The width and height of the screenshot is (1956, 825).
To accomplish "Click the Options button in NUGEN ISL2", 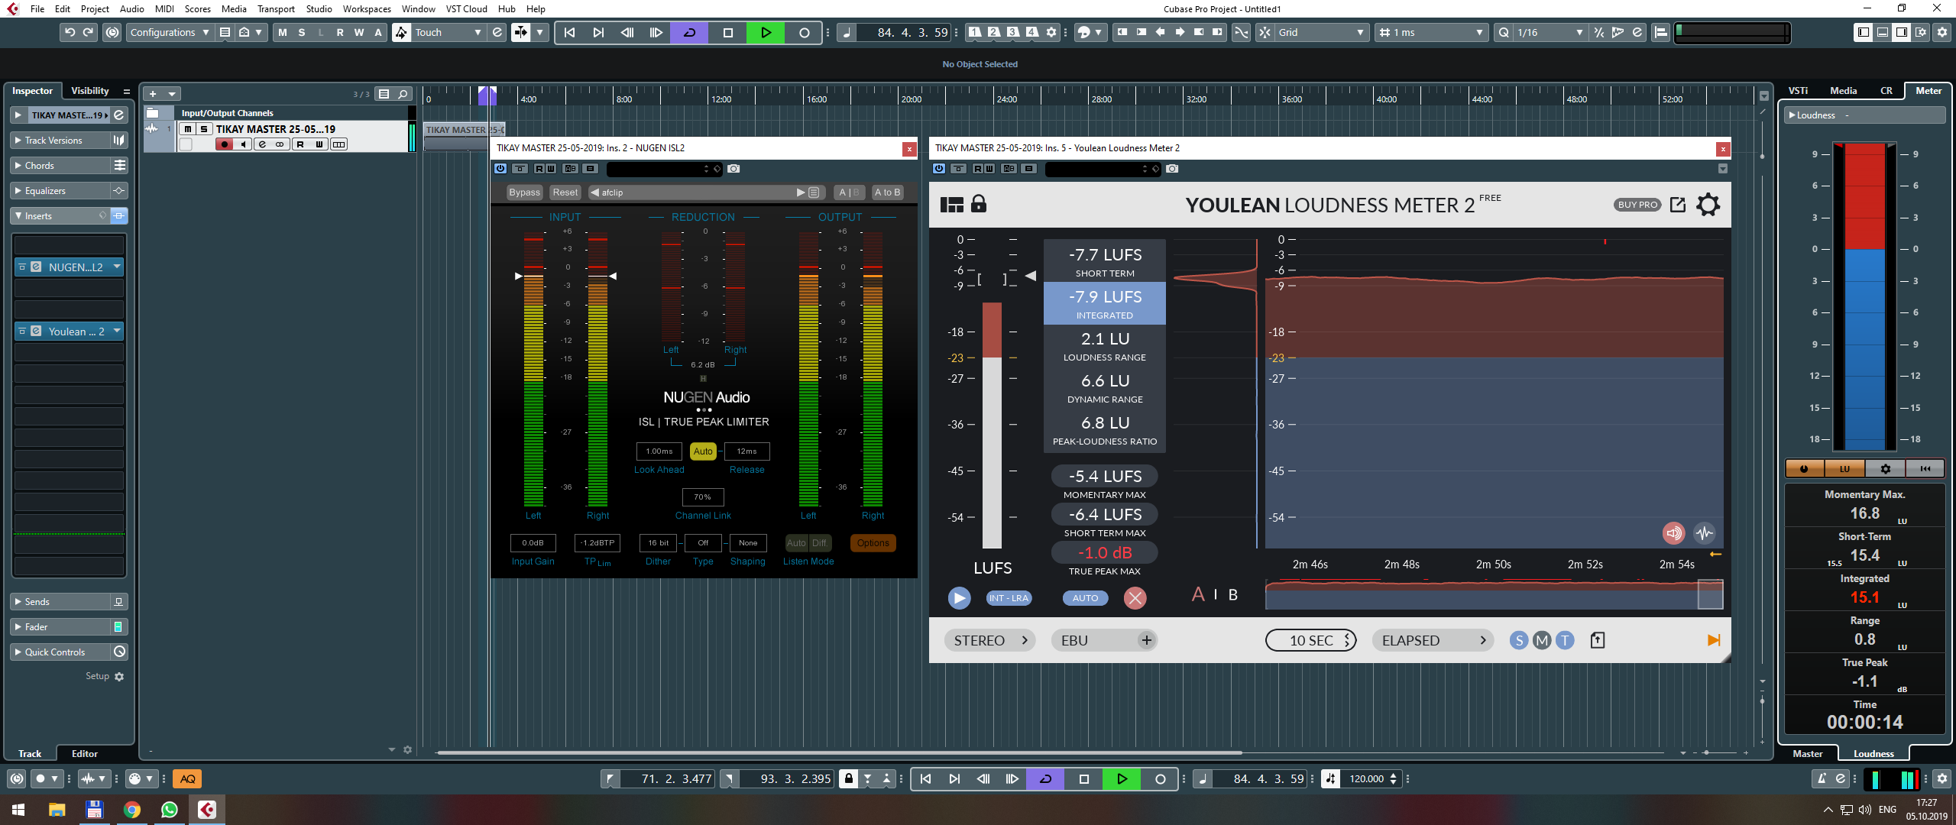I will 873,543.
